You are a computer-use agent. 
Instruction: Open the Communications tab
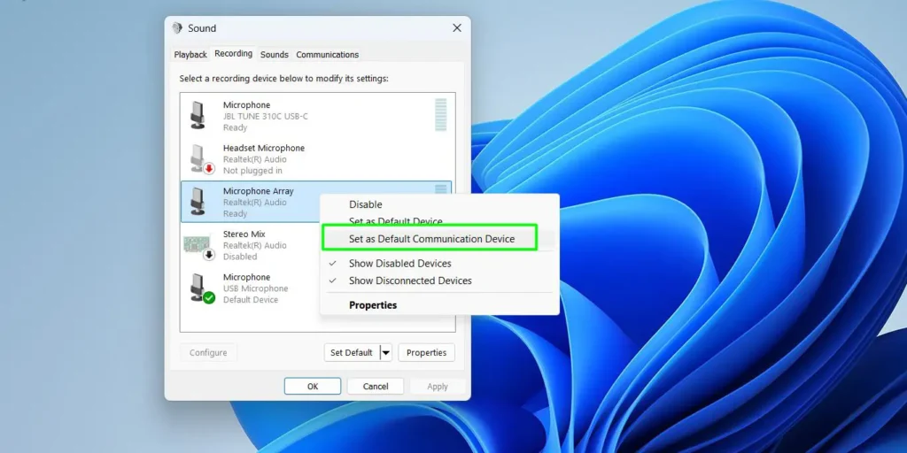328,54
